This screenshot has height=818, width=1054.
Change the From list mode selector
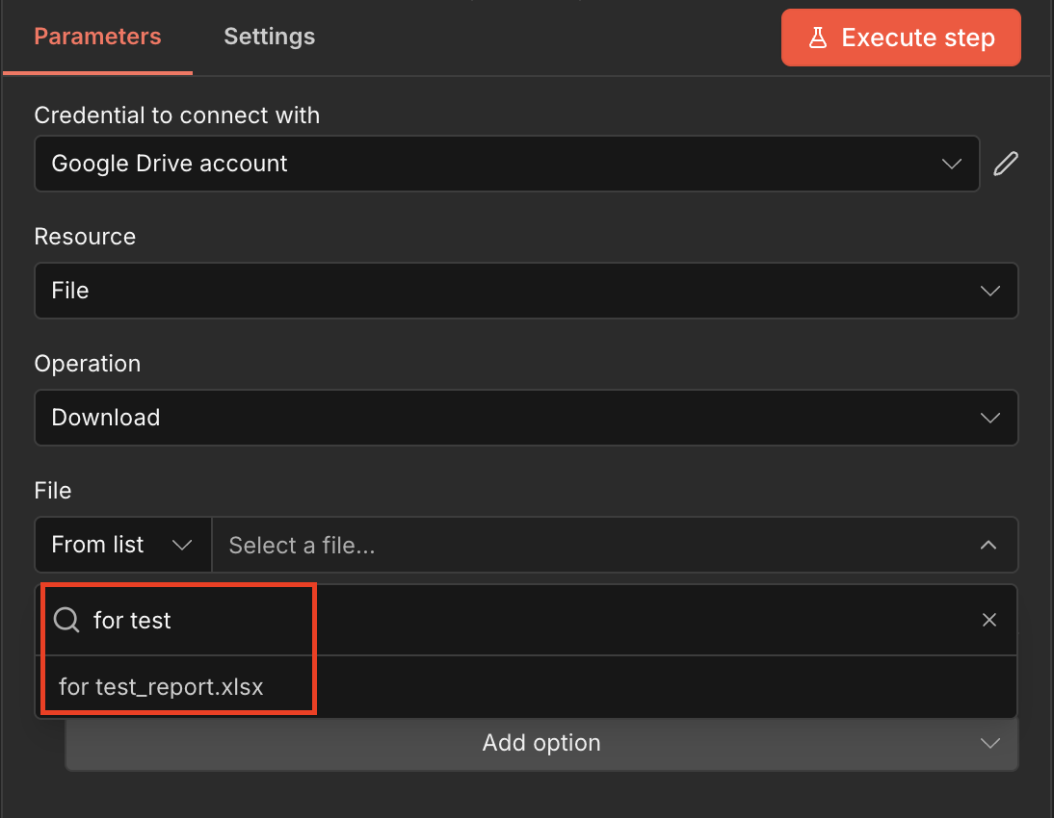(x=123, y=545)
